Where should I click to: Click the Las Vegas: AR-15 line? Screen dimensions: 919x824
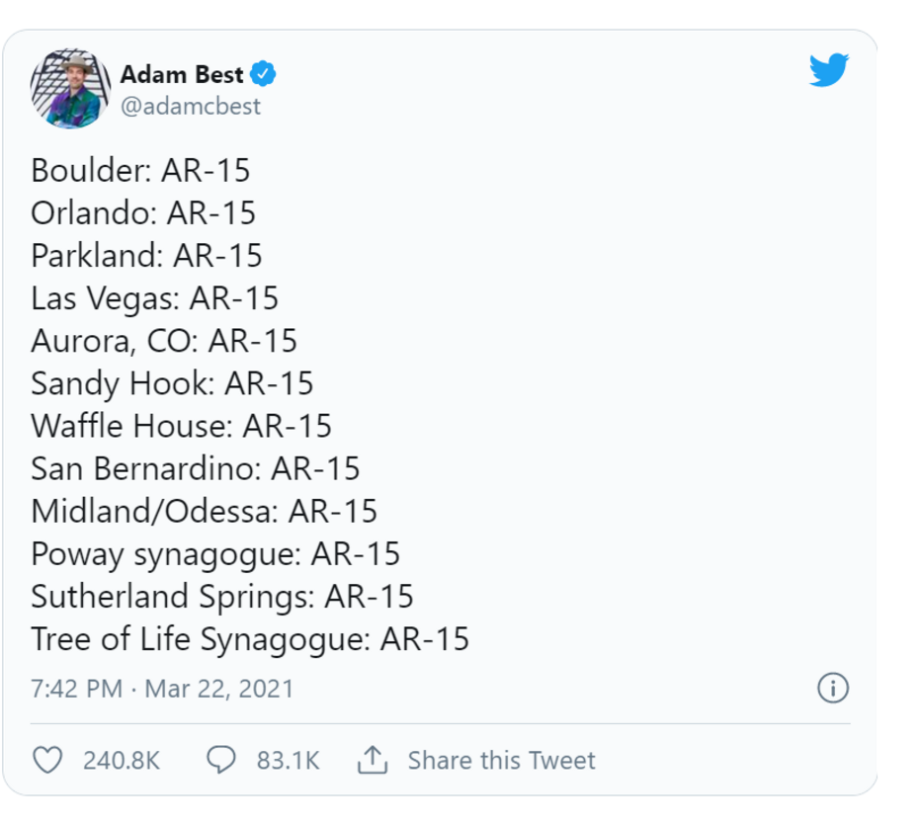coord(154,297)
